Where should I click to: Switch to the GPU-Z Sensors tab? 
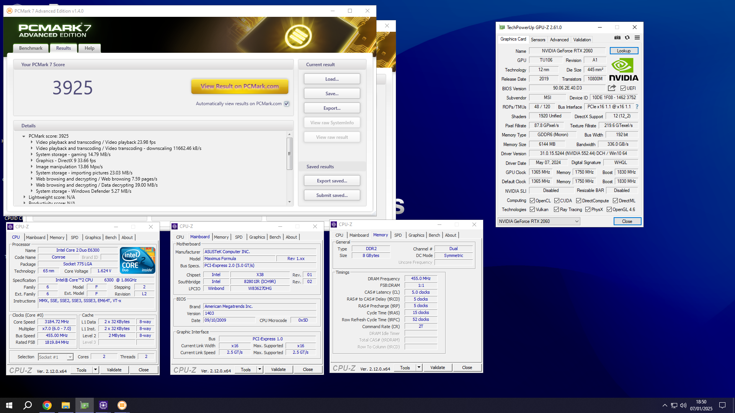click(538, 40)
